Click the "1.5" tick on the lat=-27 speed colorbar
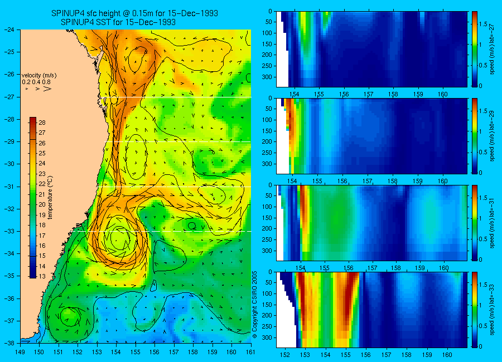502x362 pixels. point(483,25)
